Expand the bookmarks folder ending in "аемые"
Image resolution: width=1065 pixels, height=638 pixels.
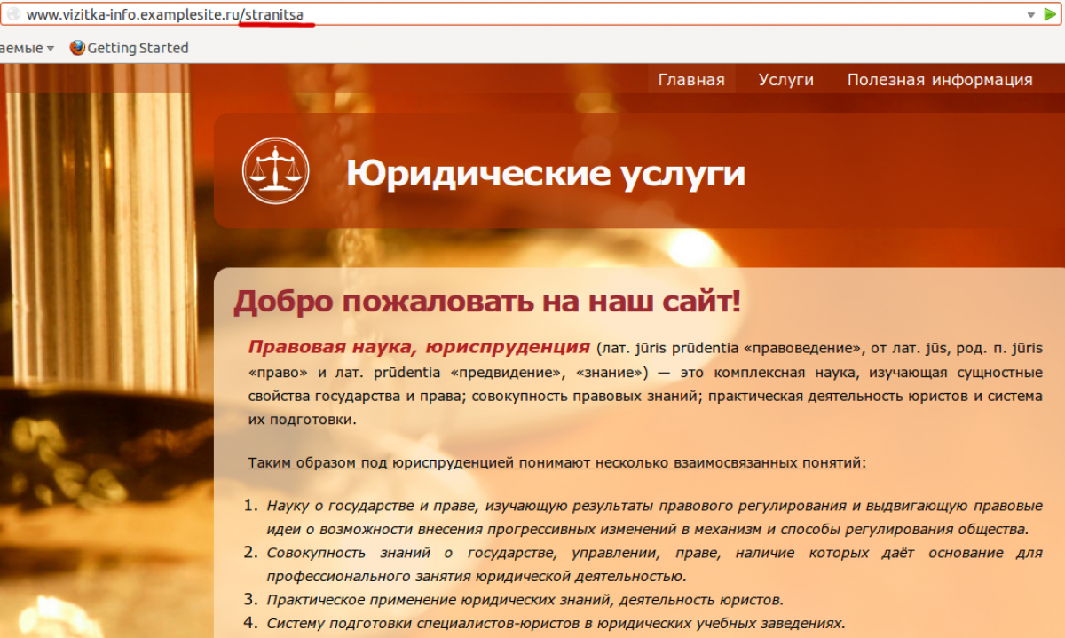pyautogui.click(x=27, y=48)
